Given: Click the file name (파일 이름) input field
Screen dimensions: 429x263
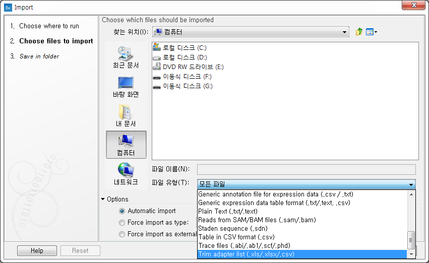Looking at the screenshot, I should click(x=307, y=169).
